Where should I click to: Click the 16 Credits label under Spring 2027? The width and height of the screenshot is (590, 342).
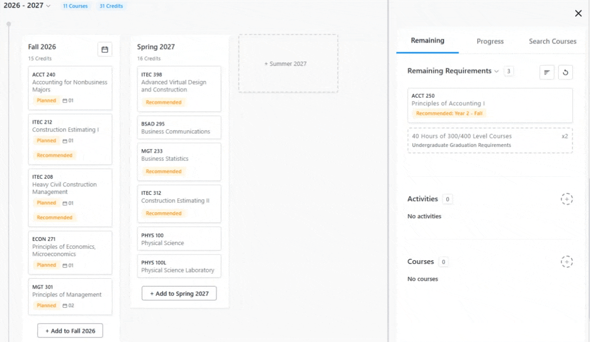[149, 58]
